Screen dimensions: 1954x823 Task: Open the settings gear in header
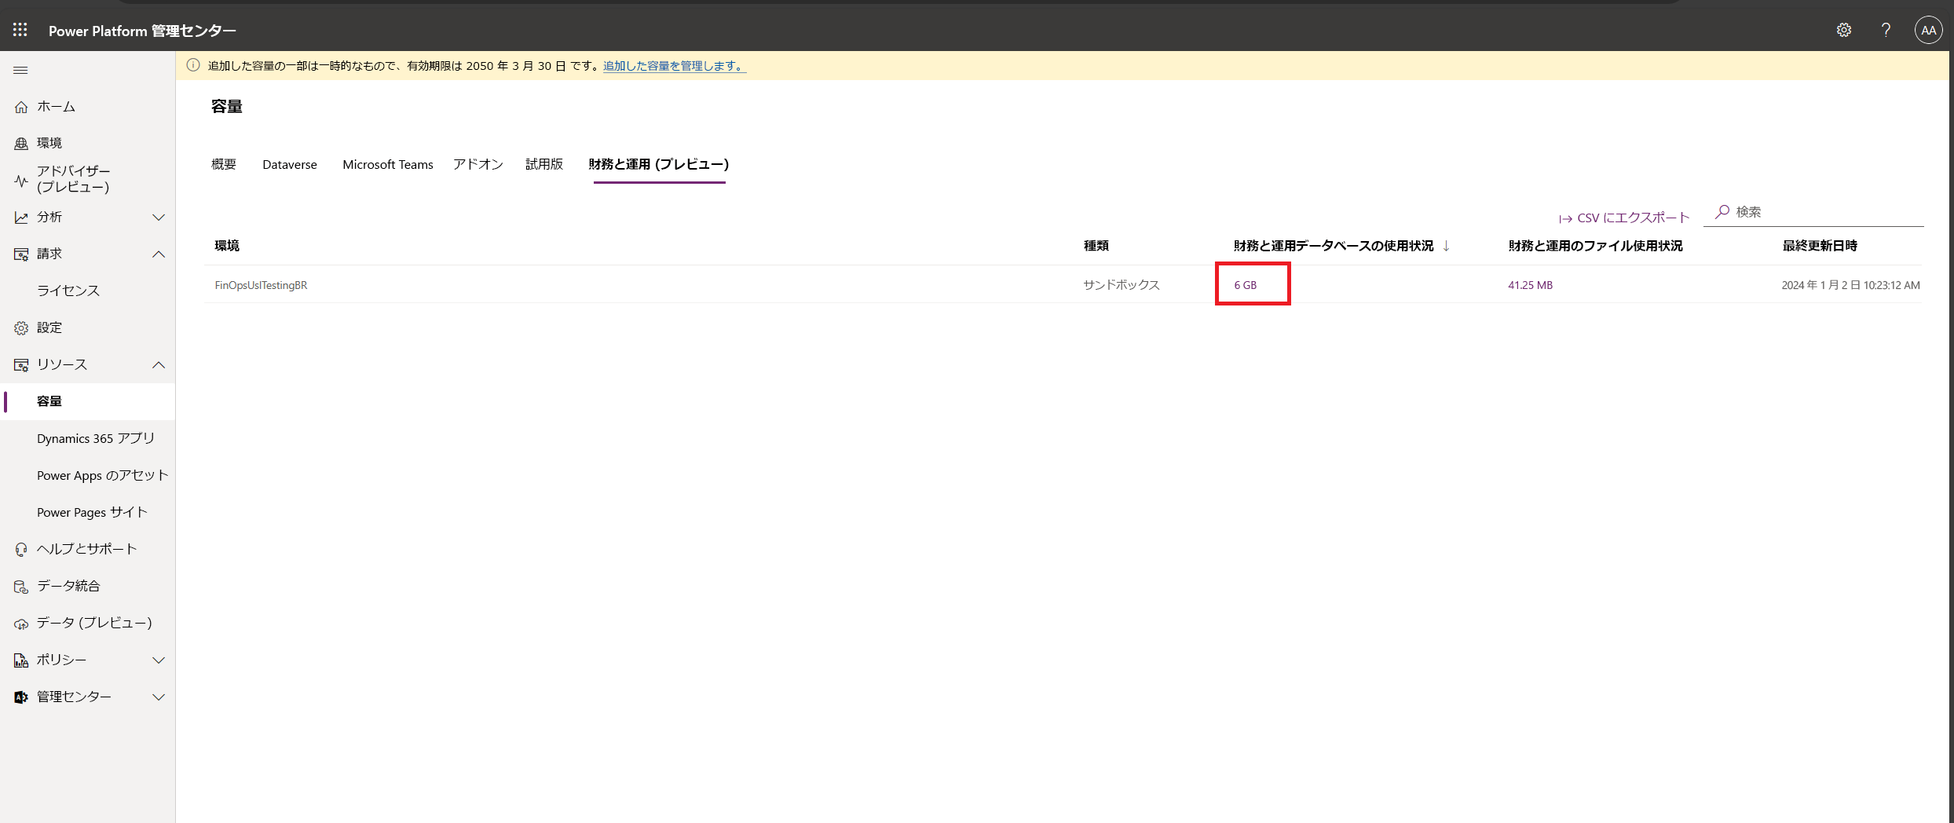pos(1844,30)
